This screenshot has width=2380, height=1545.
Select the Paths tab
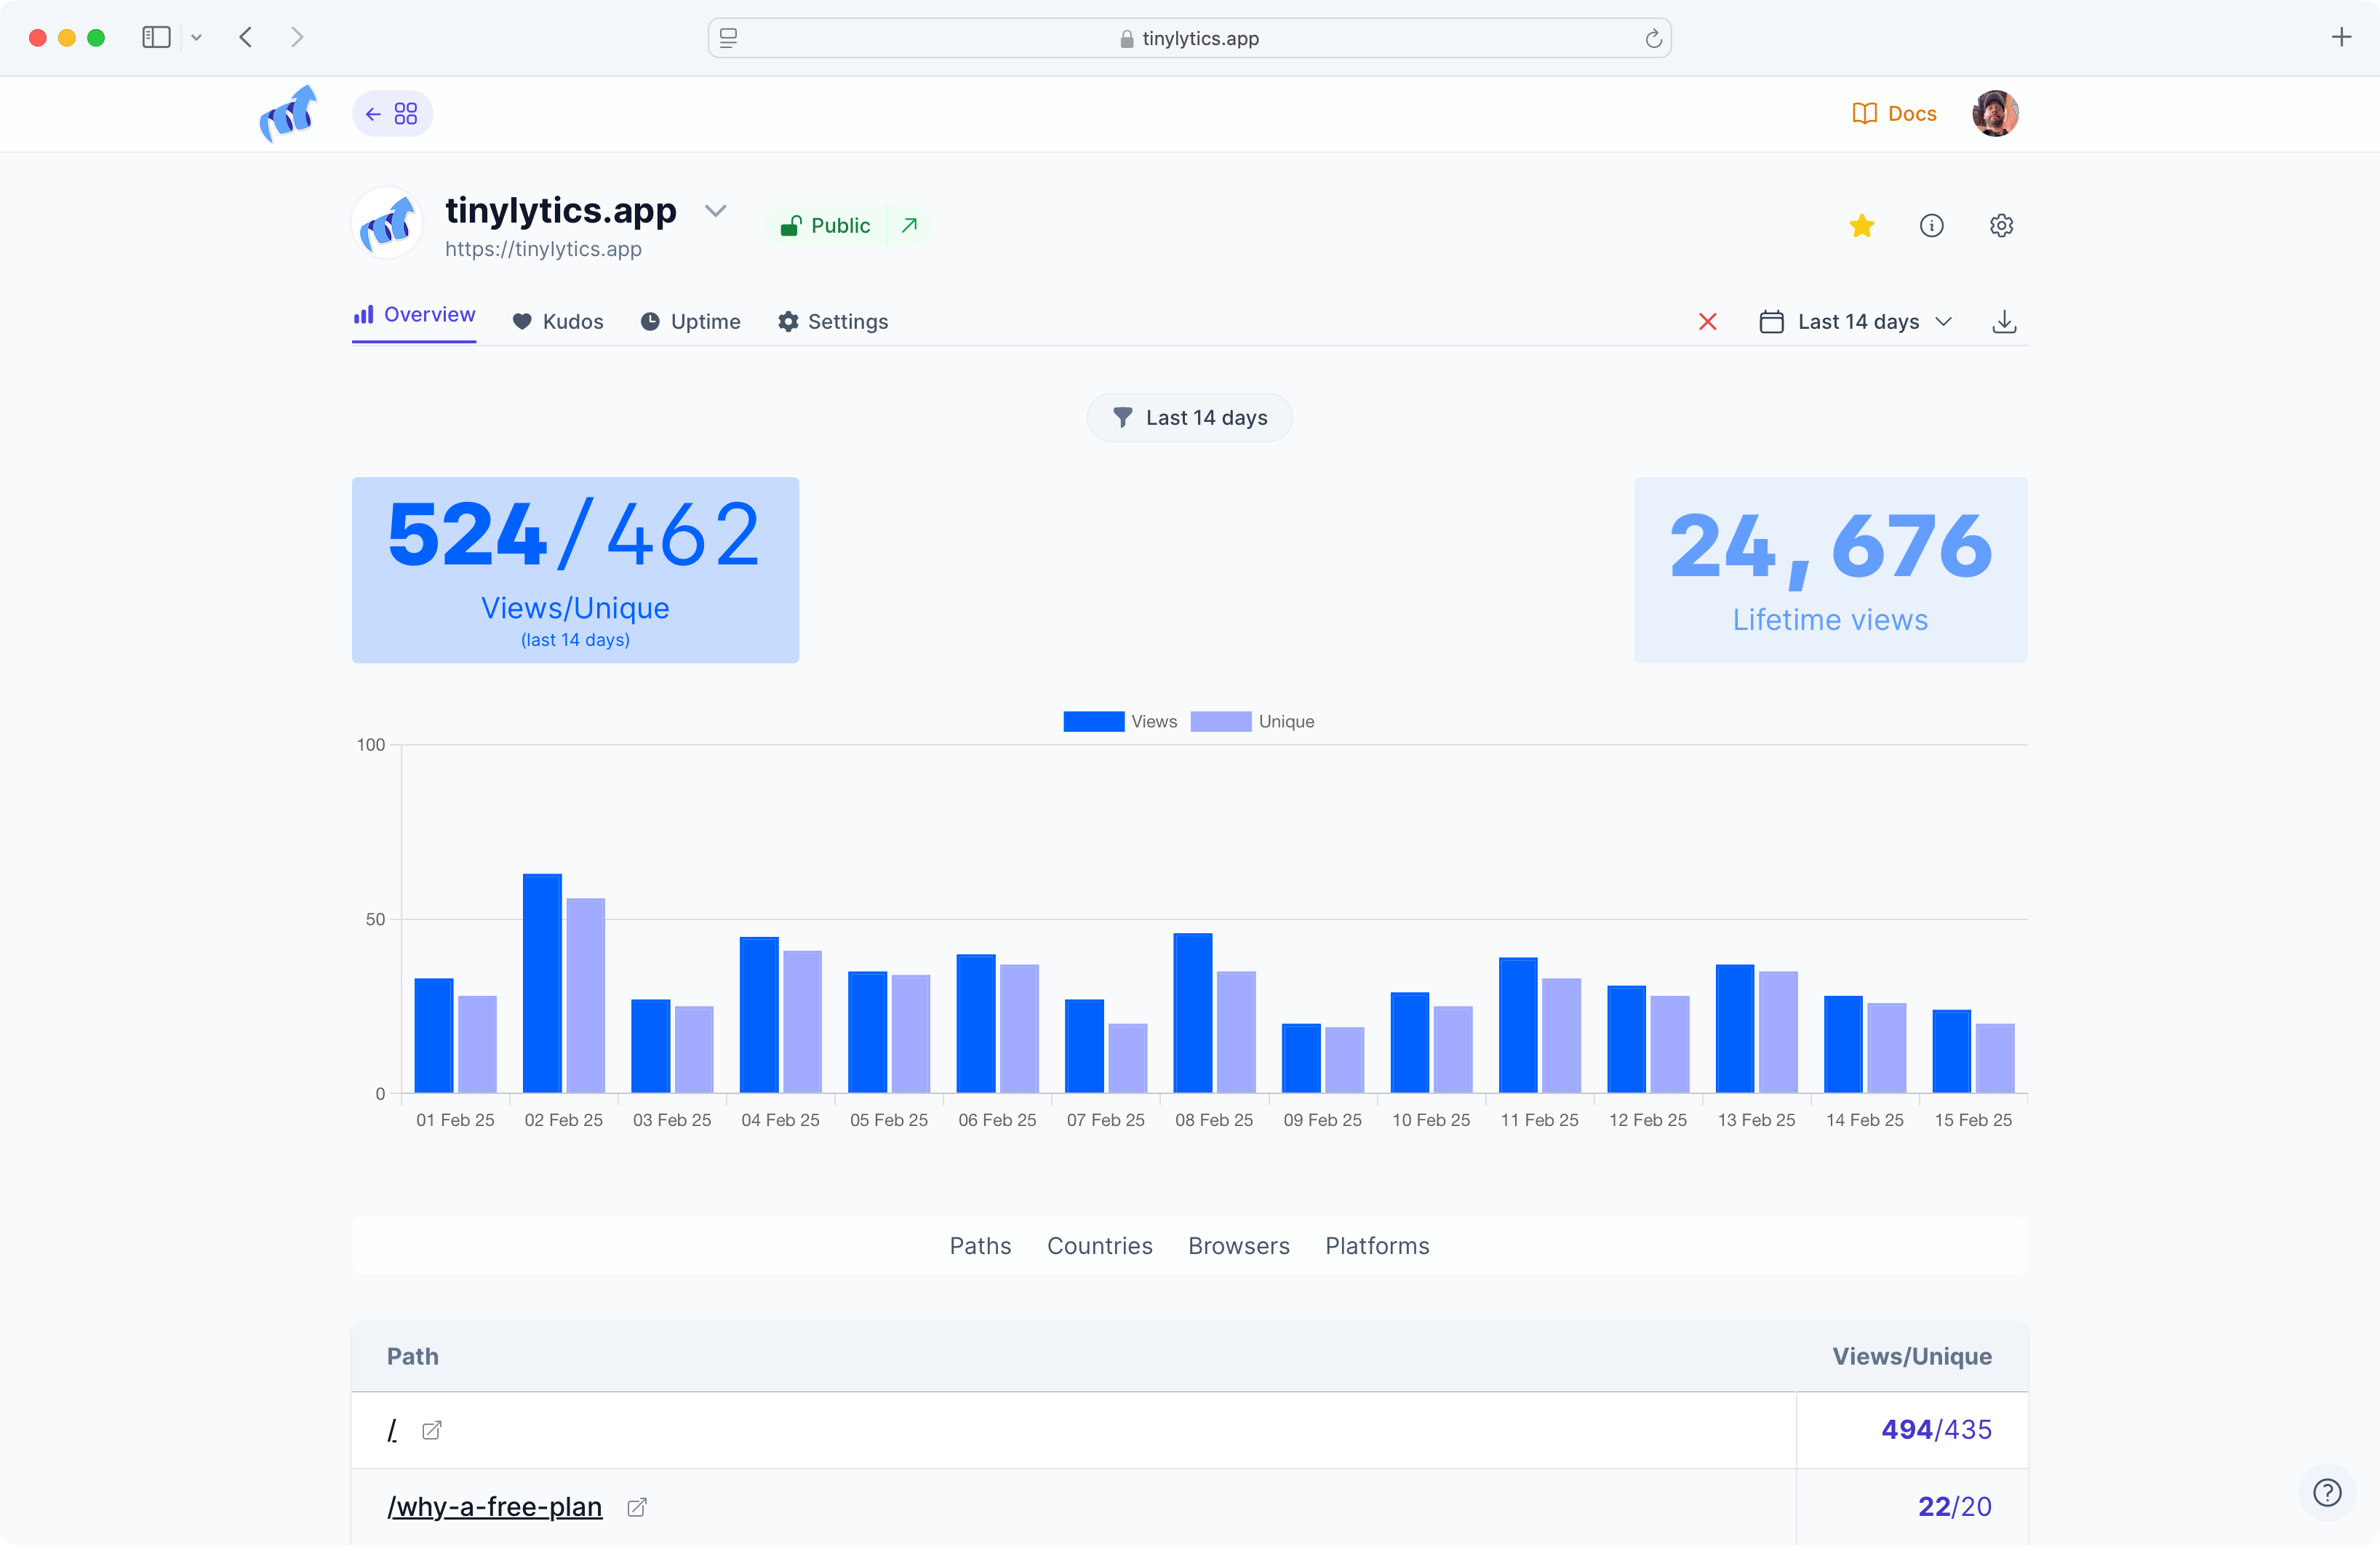click(980, 1246)
